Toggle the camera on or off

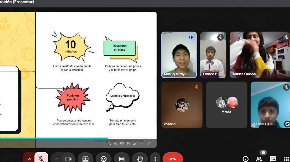[68, 159]
